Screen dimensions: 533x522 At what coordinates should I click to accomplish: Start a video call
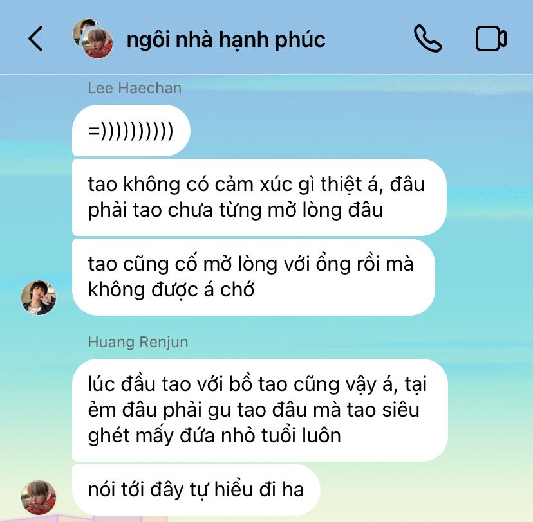(491, 39)
